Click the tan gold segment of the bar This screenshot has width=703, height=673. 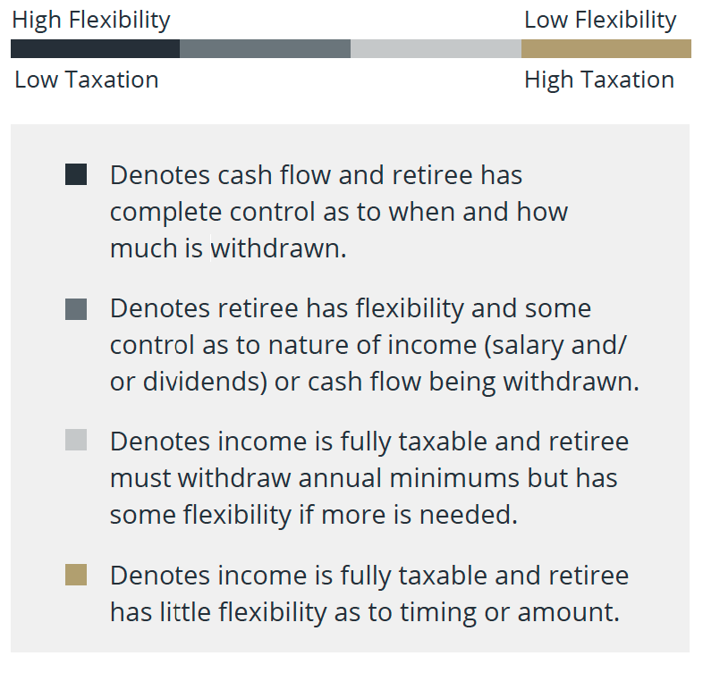click(x=606, y=48)
